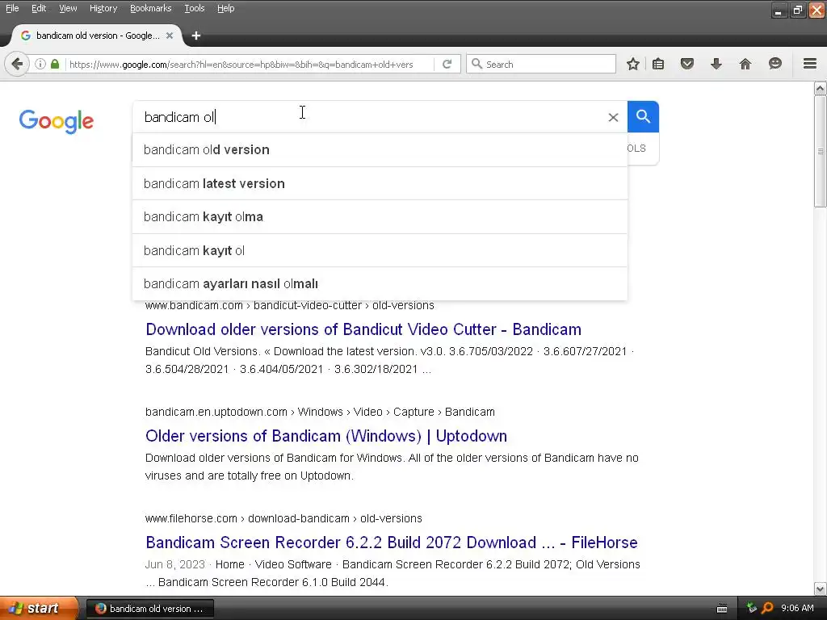Image resolution: width=827 pixels, height=620 pixels.
Task: Open the Windows Start button
Action: click(39, 609)
